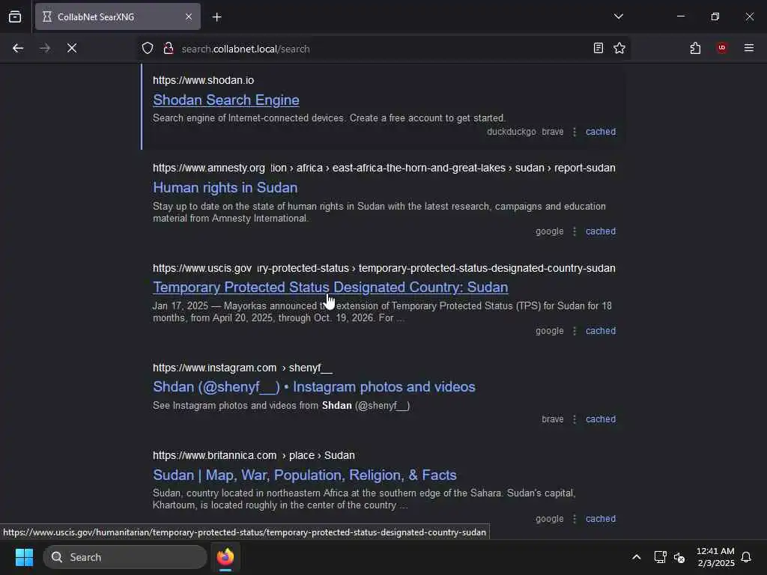
Task: Open cached copy of USCIS result
Action: [601, 330]
